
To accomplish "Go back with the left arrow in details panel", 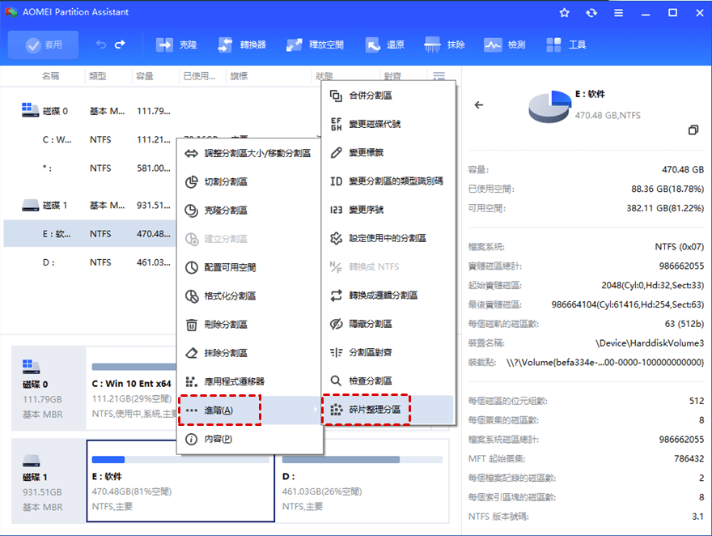I will pos(479,105).
